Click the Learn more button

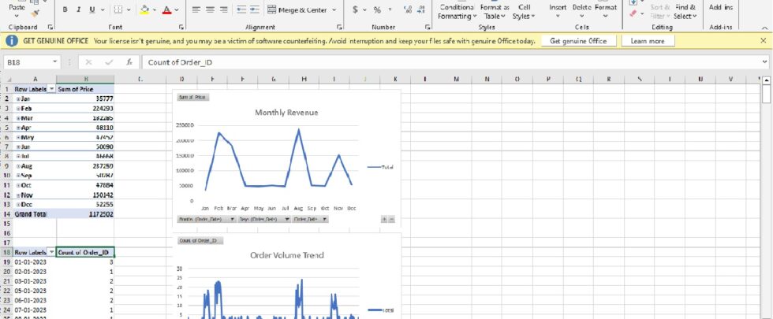pyautogui.click(x=647, y=41)
